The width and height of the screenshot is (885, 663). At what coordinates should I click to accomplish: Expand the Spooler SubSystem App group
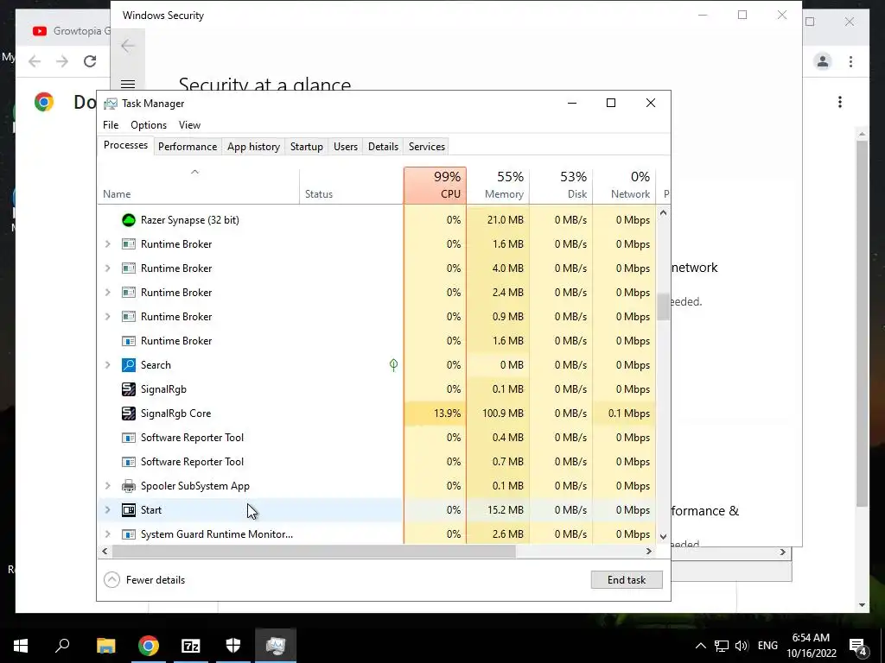click(x=108, y=486)
